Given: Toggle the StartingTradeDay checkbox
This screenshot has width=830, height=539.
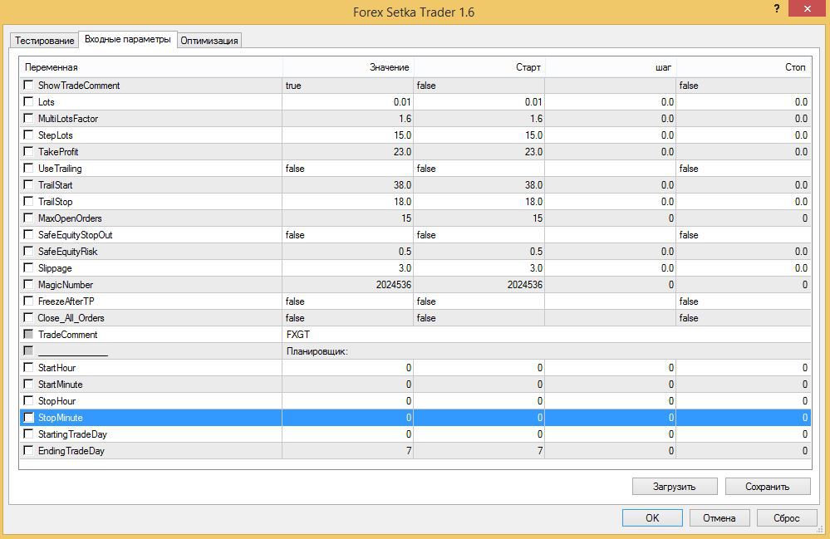Looking at the screenshot, I should (28, 434).
